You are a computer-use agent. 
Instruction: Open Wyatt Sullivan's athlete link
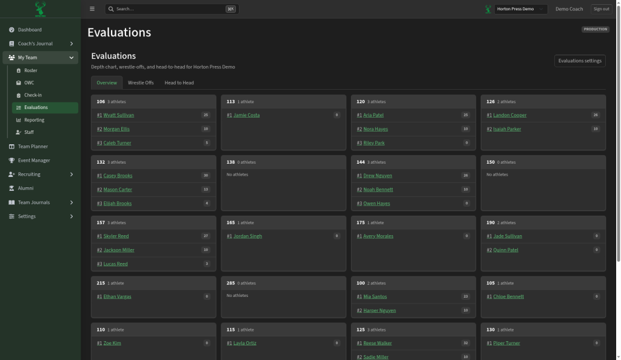[118, 115]
